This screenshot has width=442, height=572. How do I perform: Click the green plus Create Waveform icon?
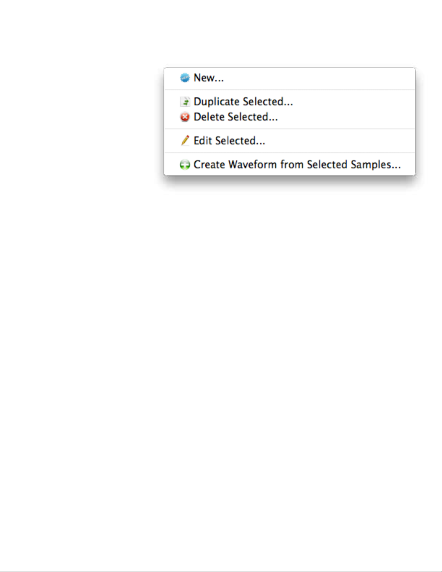point(185,165)
